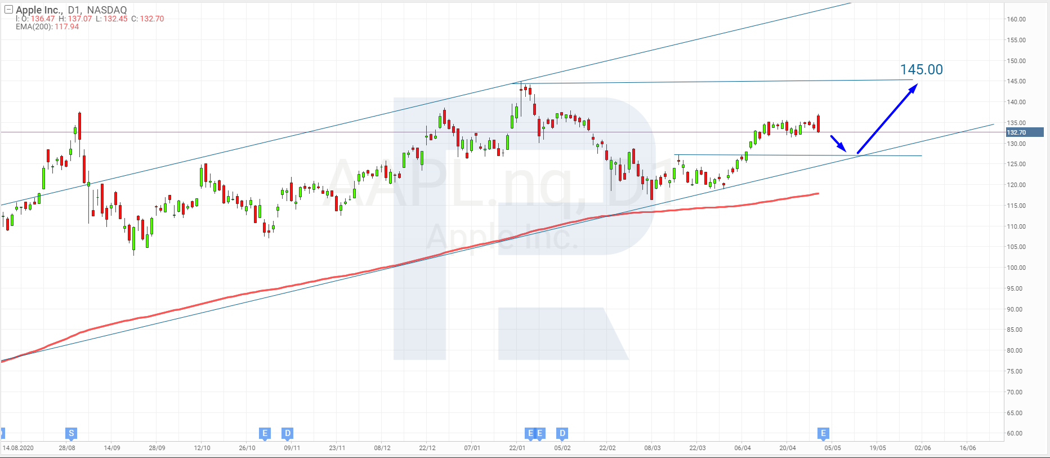Click the 14.08.2020 date on the time axis
The width and height of the screenshot is (1050, 458).
pyautogui.click(x=18, y=448)
